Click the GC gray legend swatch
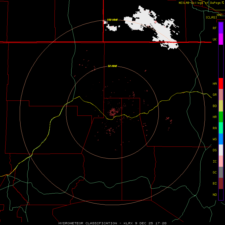This screenshot has width=225, height=225. coord(221,172)
